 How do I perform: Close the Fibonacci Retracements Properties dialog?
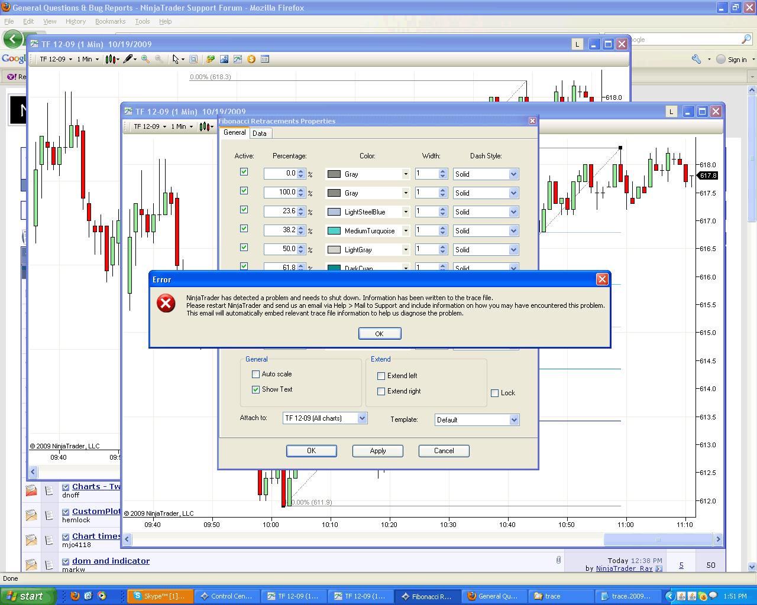[532, 121]
